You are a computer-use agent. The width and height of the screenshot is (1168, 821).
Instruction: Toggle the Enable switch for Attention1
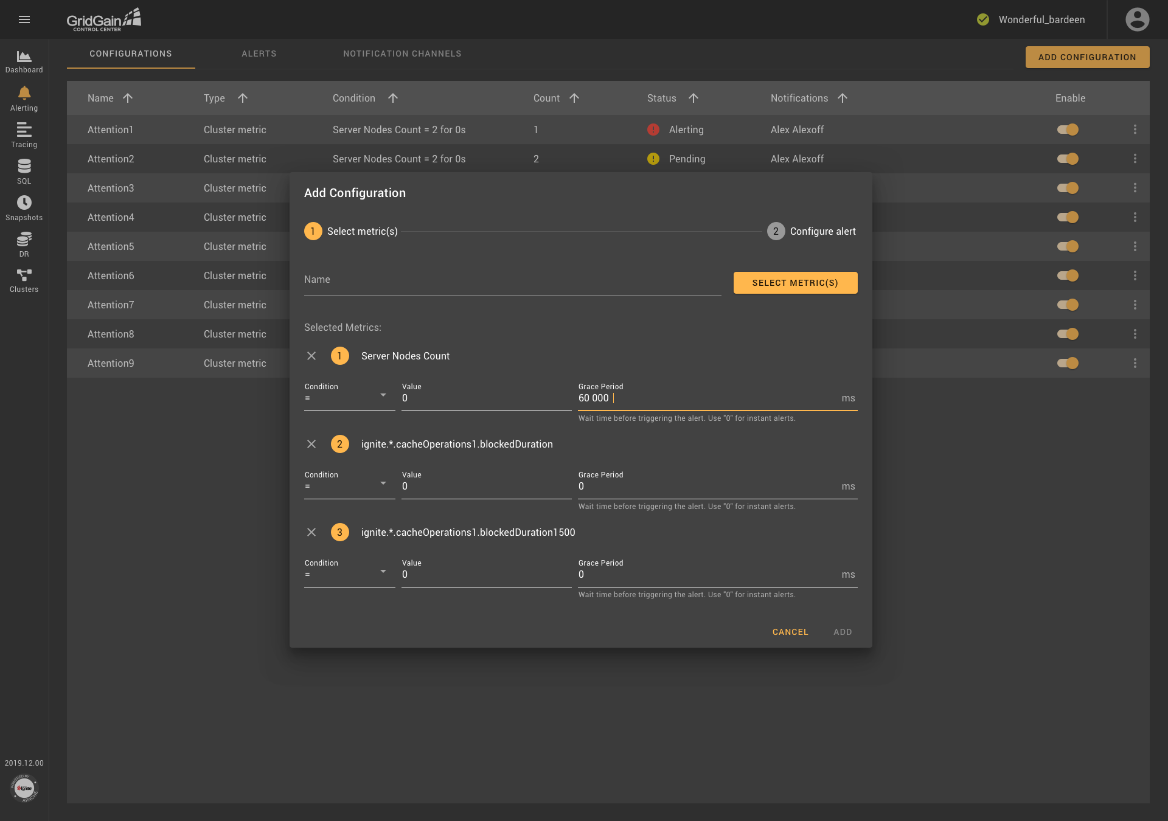(x=1068, y=130)
